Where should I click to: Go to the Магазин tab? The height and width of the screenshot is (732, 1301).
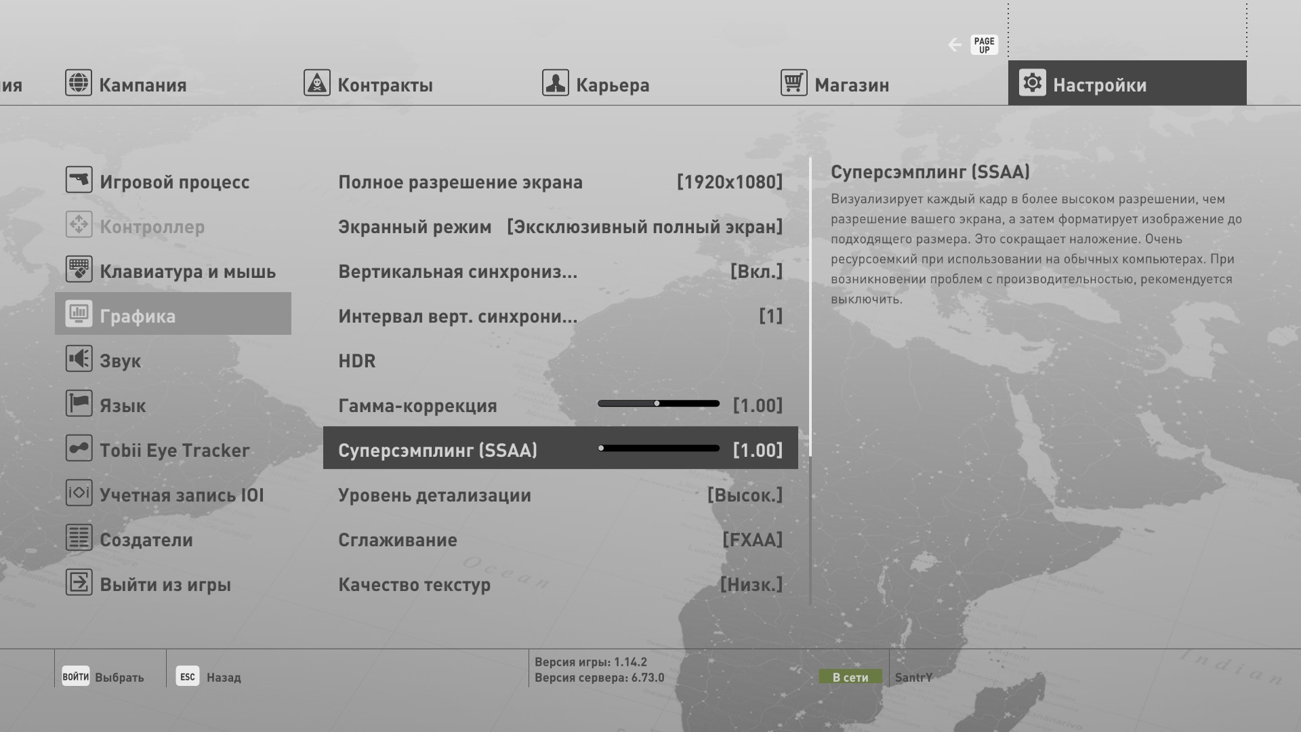(x=835, y=83)
